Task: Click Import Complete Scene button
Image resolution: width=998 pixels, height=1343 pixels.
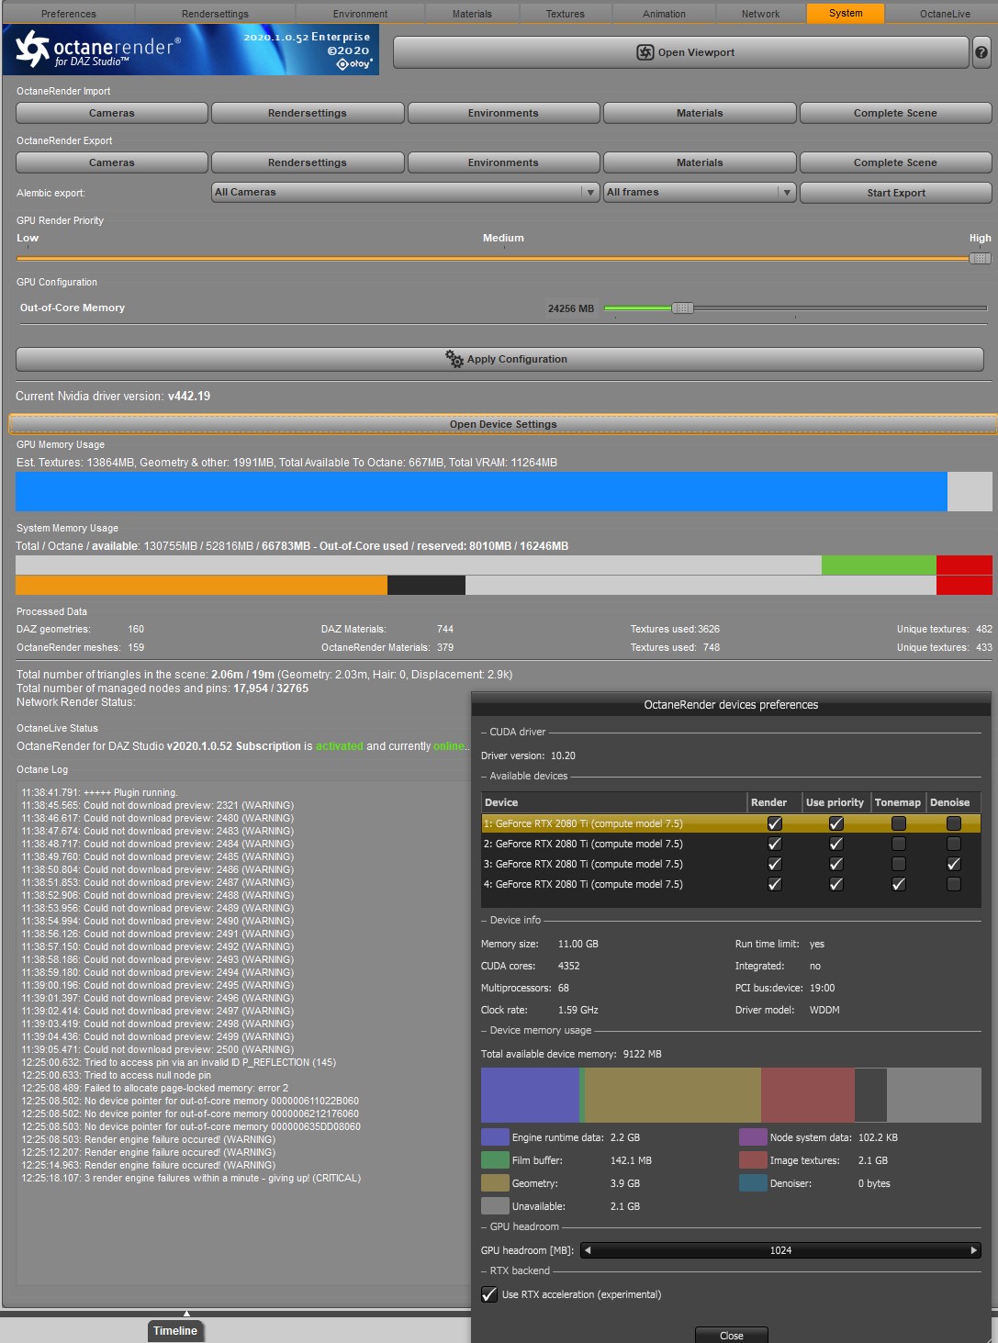Action: click(895, 113)
